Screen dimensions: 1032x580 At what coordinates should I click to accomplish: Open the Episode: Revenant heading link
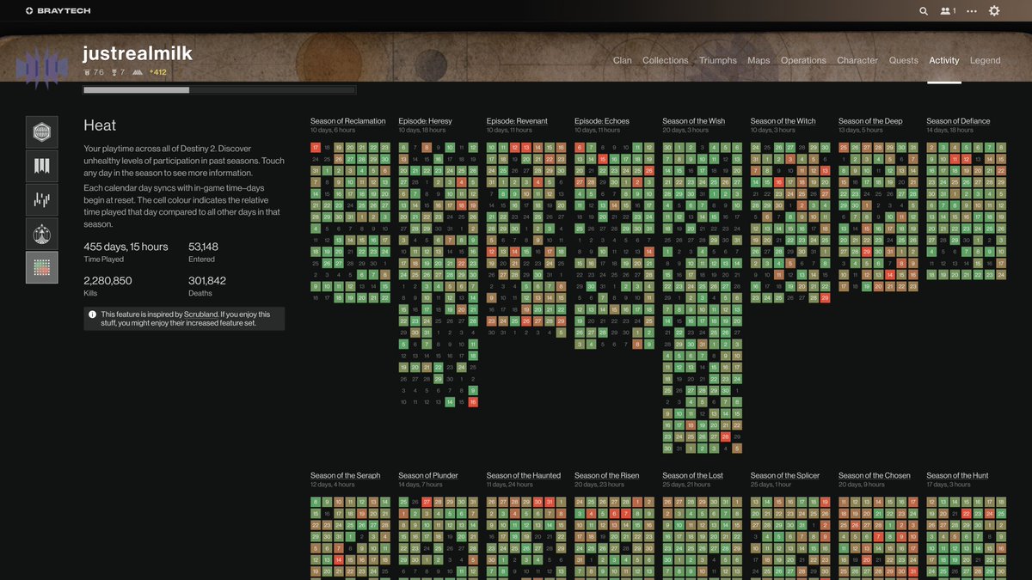tap(517, 121)
